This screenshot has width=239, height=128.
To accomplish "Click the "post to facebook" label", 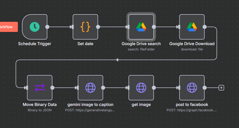I will (192, 105).
